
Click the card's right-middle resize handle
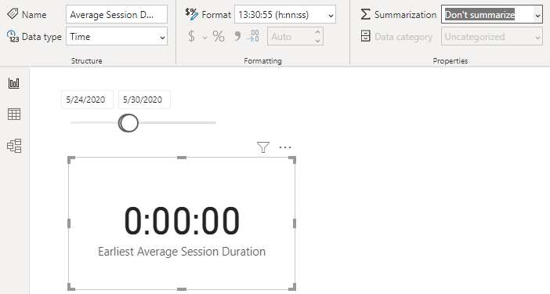[x=295, y=223]
